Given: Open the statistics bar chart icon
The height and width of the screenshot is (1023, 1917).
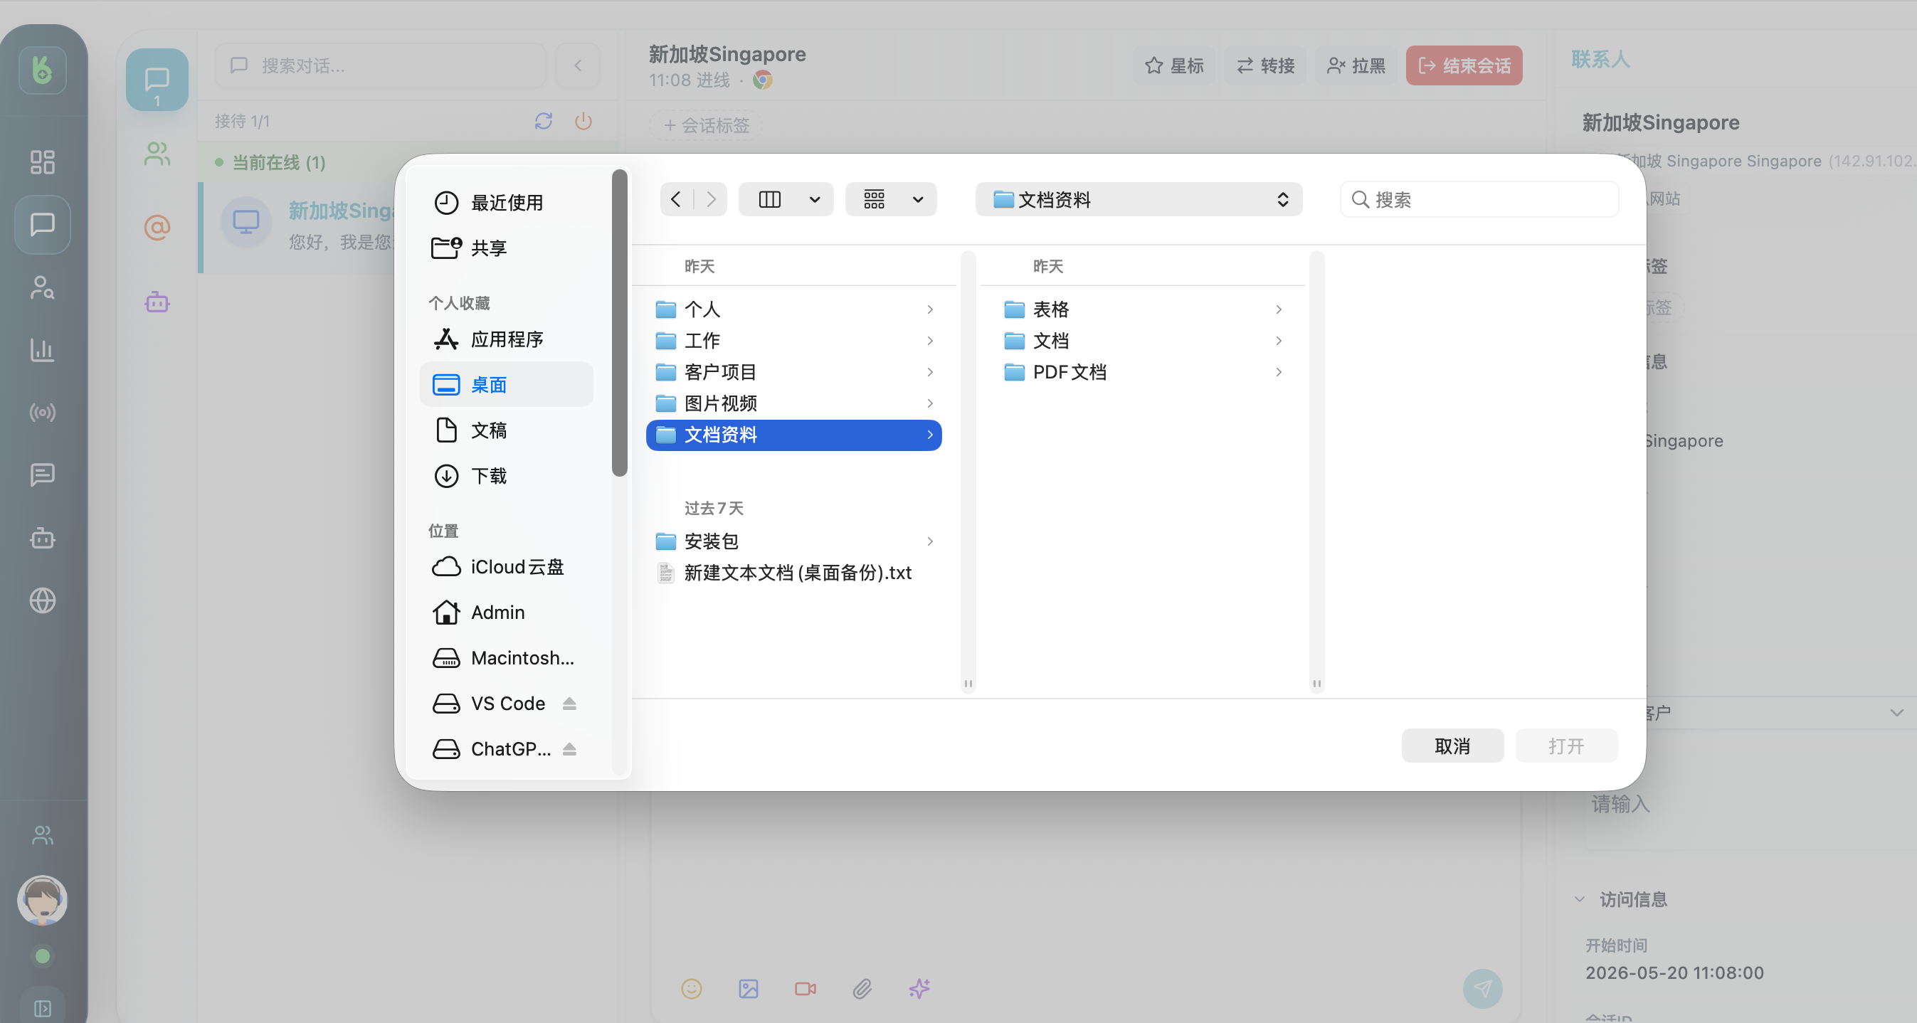Looking at the screenshot, I should [43, 350].
